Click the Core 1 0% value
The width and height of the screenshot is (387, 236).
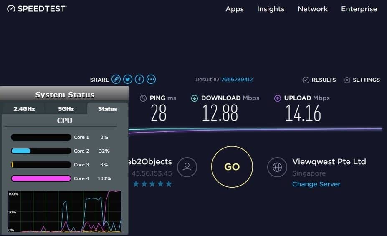coord(104,137)
